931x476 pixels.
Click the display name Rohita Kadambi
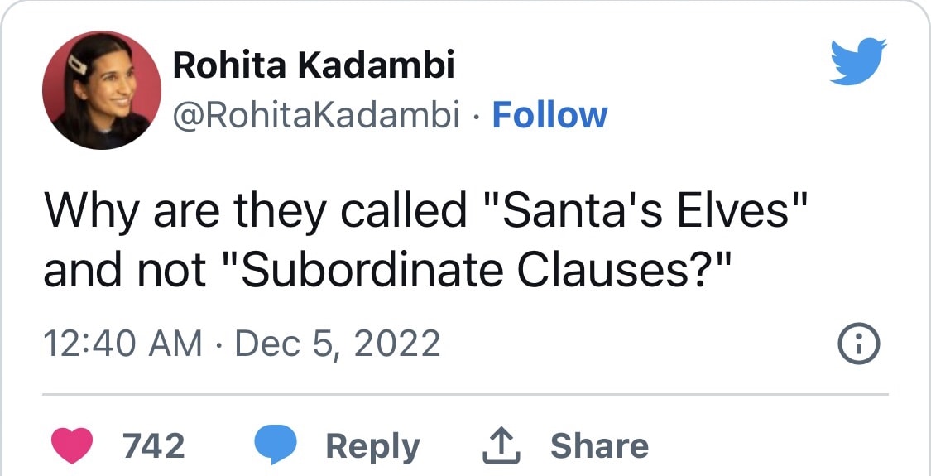tap(314, 66)
